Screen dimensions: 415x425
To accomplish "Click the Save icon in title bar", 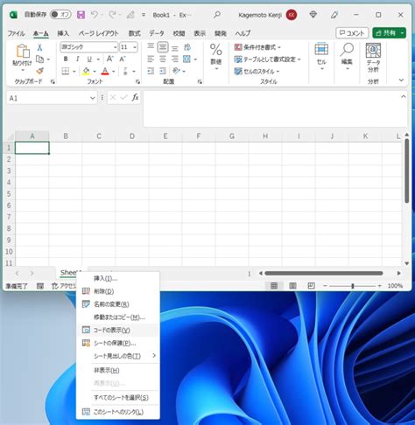I will [x=81, y=15].
